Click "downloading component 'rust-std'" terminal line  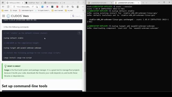(x=123, y=28)
